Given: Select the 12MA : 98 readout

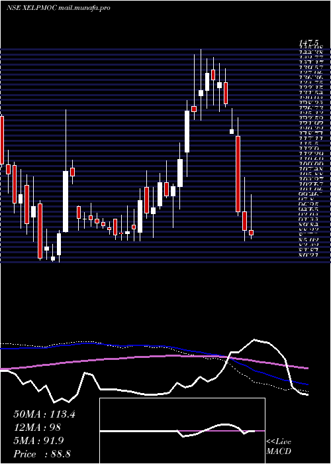Looking at the screenshot, I should coord(37,428).
